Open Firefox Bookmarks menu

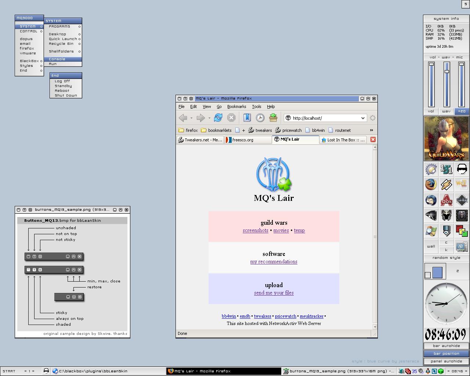click(x=236, y=106)
